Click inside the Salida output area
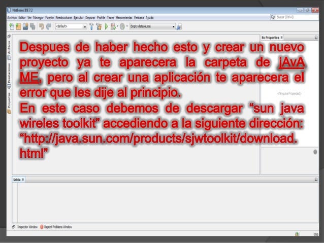324x243 pixels. (168, 203)
